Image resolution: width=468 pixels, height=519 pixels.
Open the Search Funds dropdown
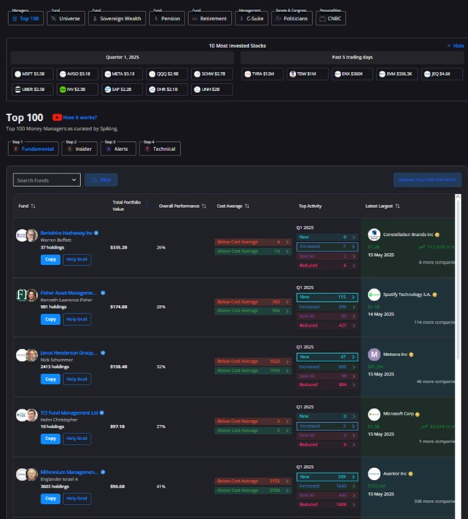click(x=46, y=180)
